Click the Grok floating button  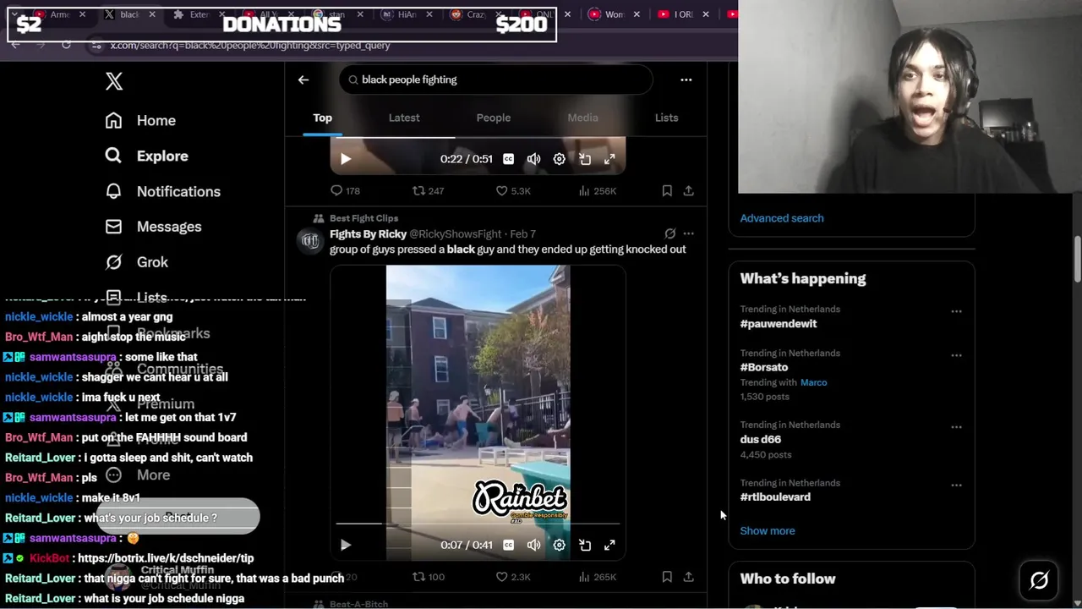coord(1039,580)
